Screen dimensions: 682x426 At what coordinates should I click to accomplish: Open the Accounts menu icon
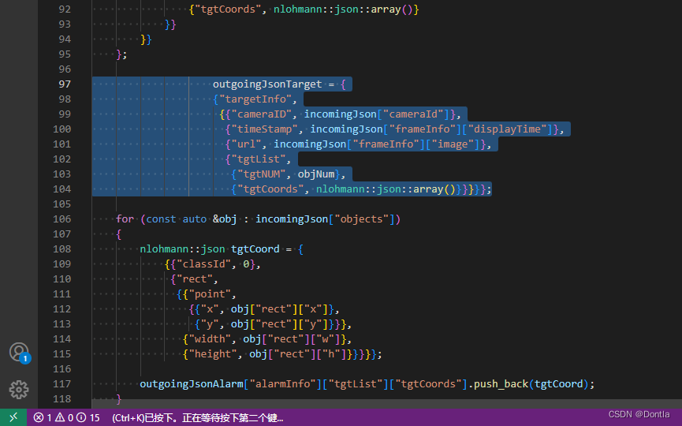(19, 352)
